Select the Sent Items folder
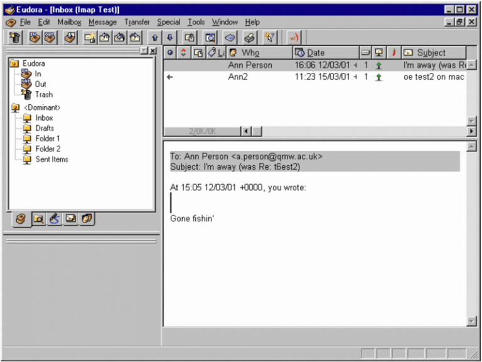Screen dimensions: 482x362 point(51,159)
